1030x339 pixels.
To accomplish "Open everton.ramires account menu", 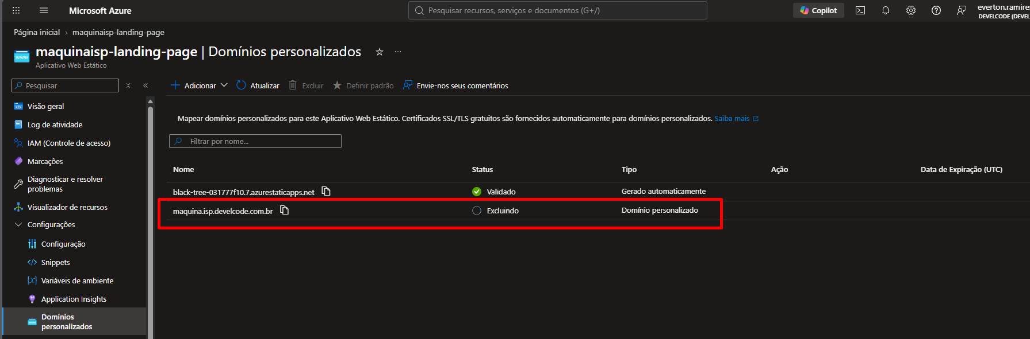I will [1004, 11].
